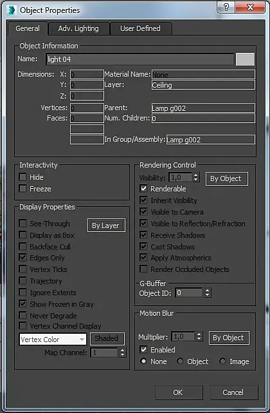This screenshot has height=413, width=270.
Task: Switch to the Adv. Lighting tab
Action: point(78,28)
